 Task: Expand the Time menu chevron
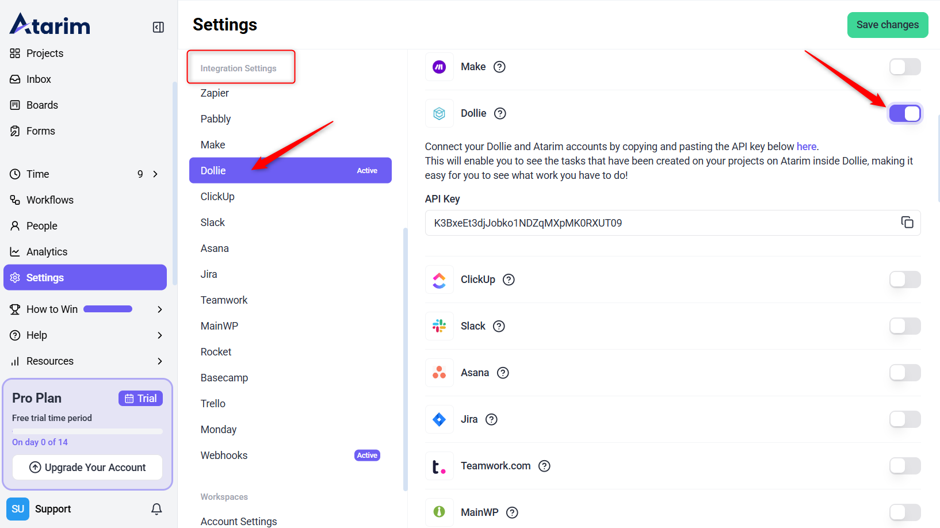pyautogui.click(x=155, y=174)
